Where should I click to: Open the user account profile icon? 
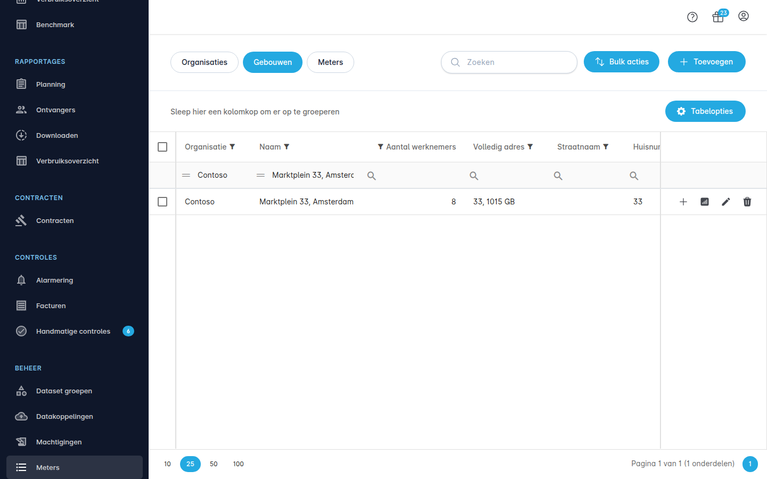744,16
